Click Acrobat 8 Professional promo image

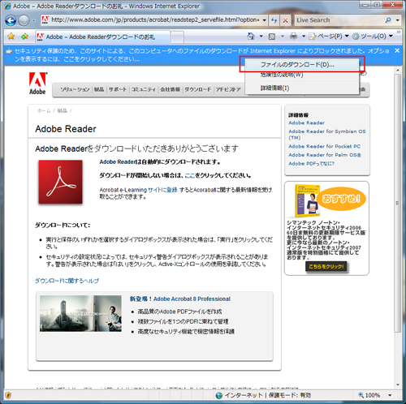[80, 313]
